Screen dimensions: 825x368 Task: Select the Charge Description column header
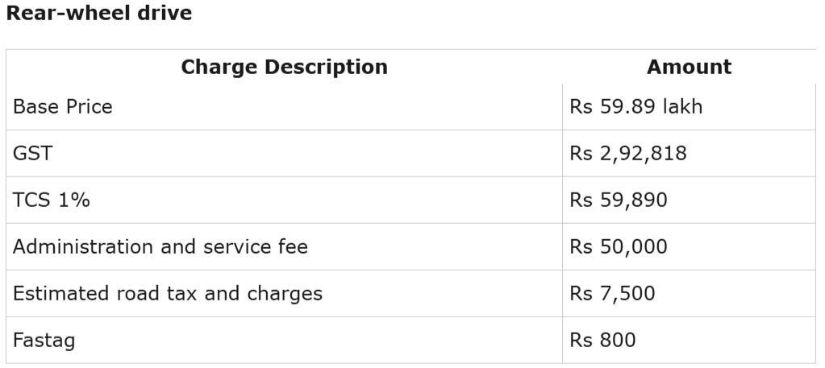point(284,67)
